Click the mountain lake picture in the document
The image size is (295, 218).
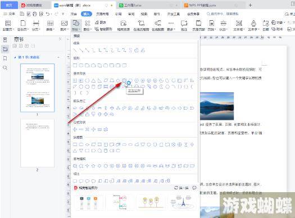[217, 106]
